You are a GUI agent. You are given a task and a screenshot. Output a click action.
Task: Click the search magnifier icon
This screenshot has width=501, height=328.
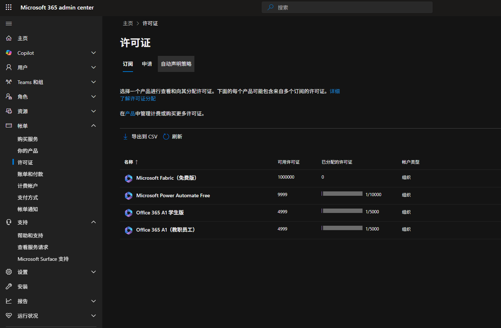coord(270,7)
